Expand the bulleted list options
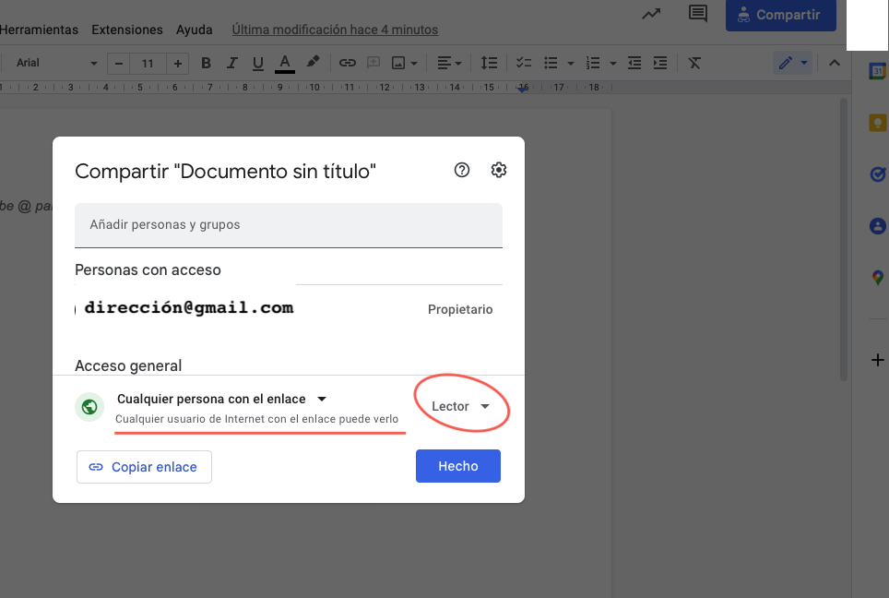 [571, 64]
